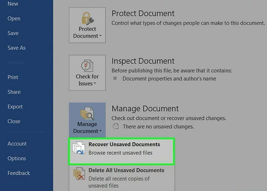The image size is (267, 191).
Task: Go to the Print page
Action: point(13,77)
